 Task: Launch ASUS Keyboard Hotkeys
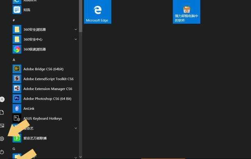tap(46, 118)
